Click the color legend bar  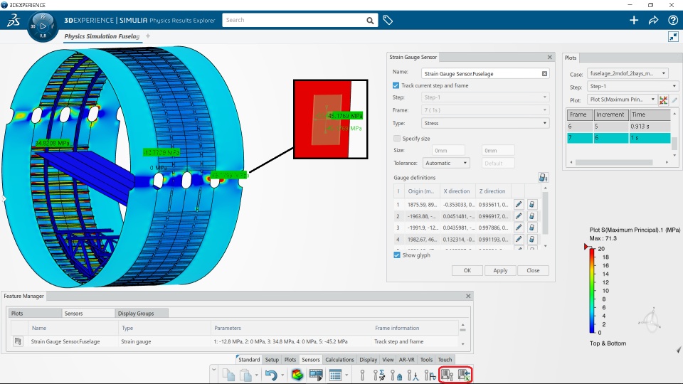(592, 290)
